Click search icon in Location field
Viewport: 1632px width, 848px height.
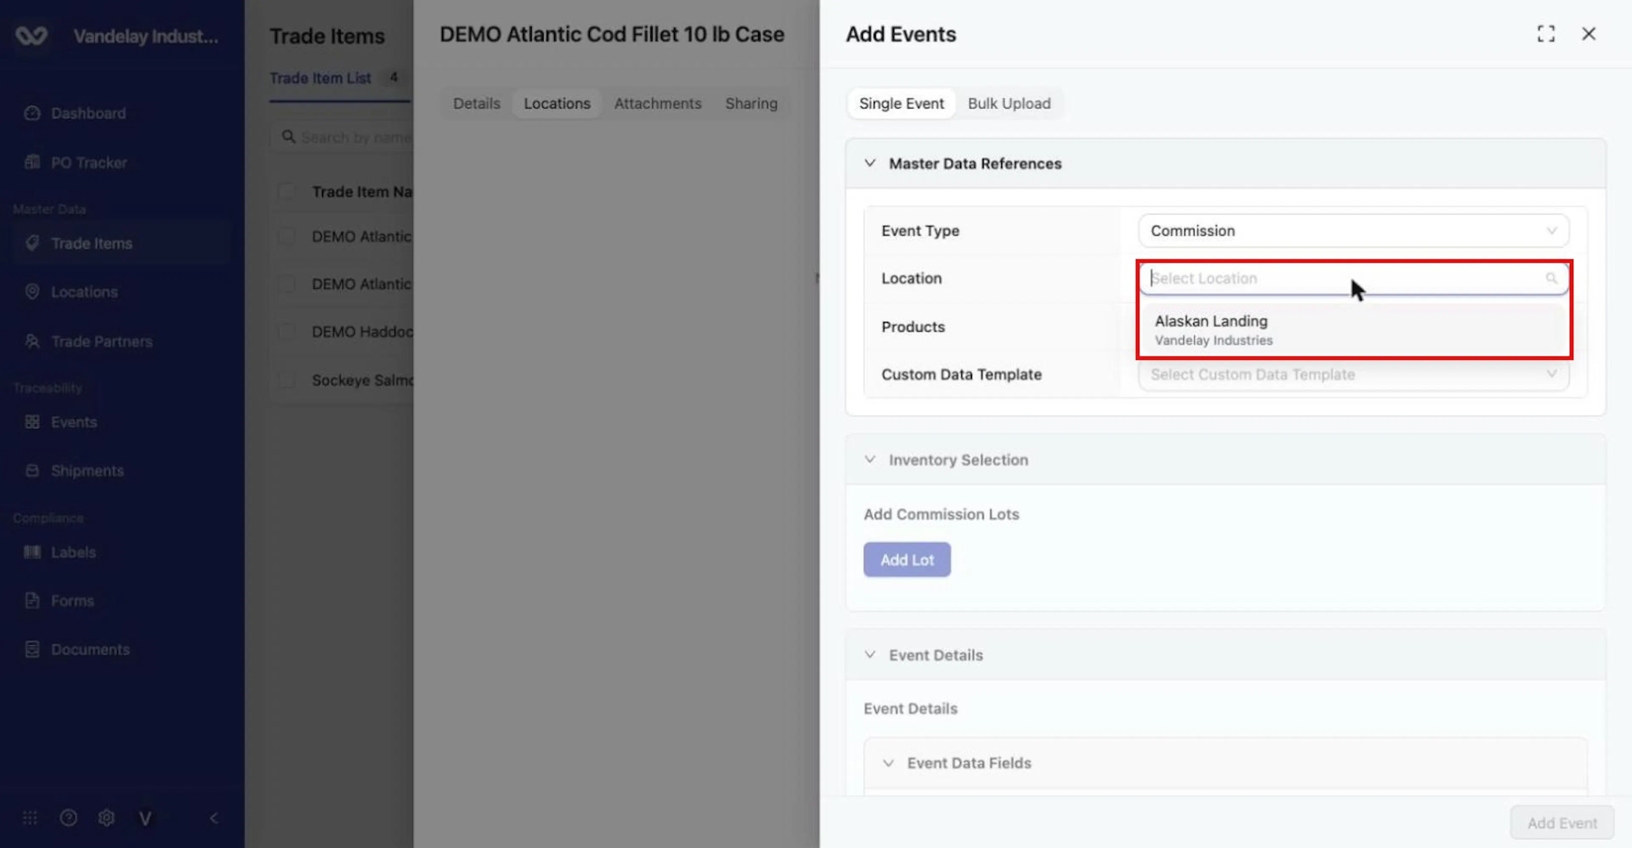(1551, 278)
